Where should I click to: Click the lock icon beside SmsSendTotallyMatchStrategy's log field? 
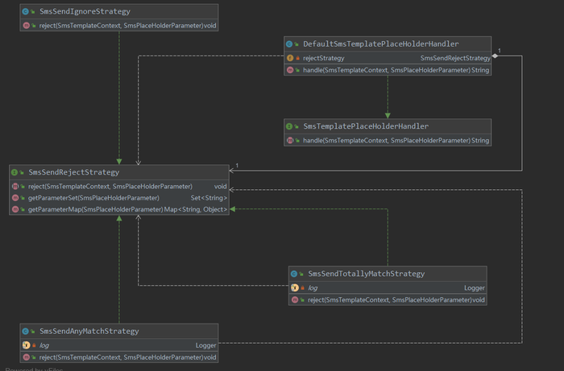click(x=303, y=288)
